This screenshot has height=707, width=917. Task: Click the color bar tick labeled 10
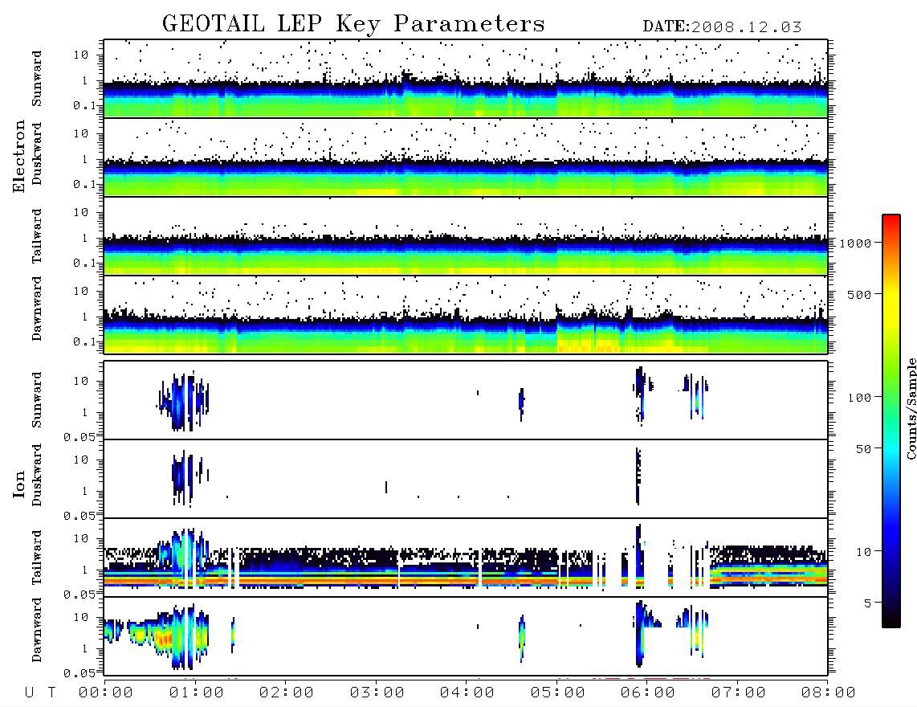click(864, 552)
